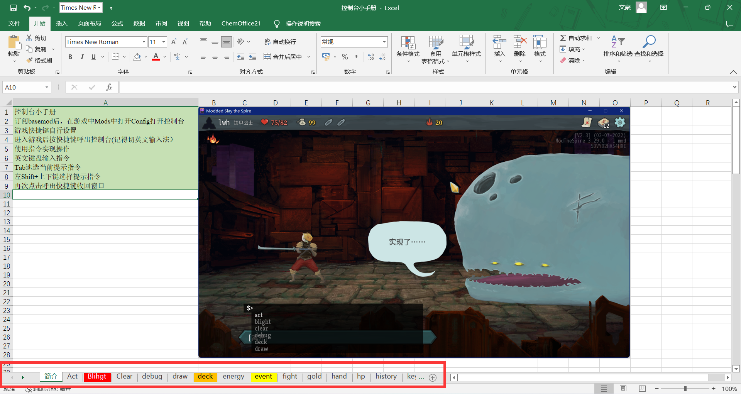Screen dimensions: 741x394
Task: Click the Font color A icon
Action: pyautogui.click(x=156, y=57)
